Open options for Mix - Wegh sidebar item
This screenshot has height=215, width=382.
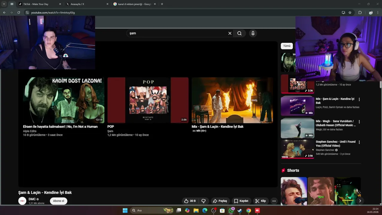tap(359, 122)
